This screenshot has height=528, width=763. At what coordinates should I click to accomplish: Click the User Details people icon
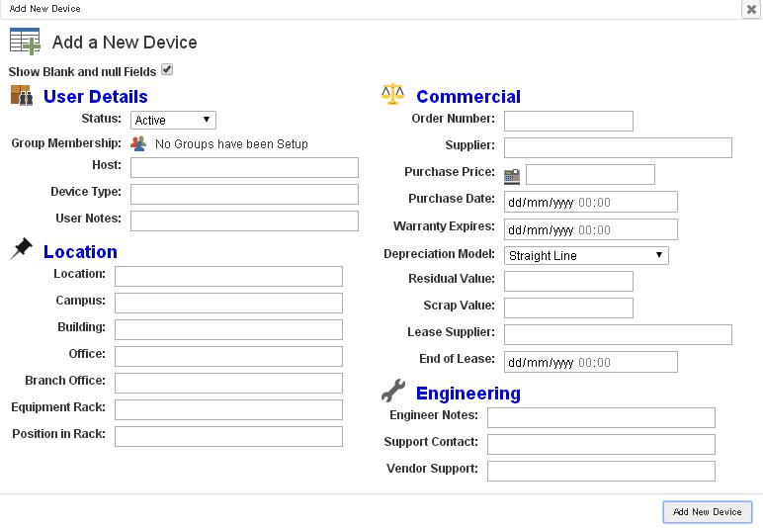click(22, 95)
